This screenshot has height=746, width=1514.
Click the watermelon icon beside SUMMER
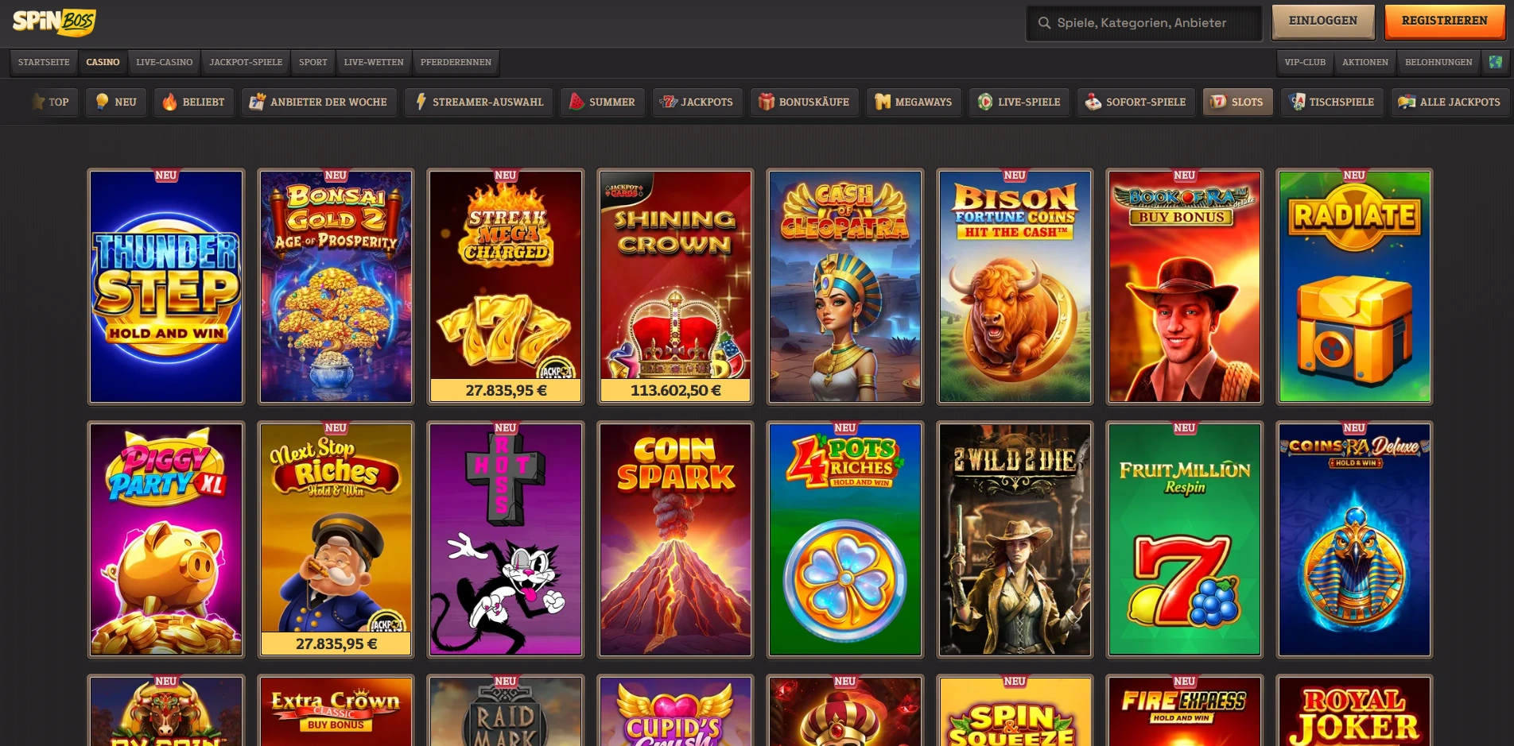coord(576,102)
